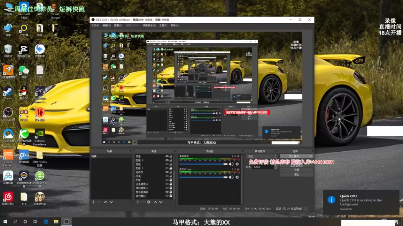Move the selected scene up with the arrow

(x=106, y=202)
